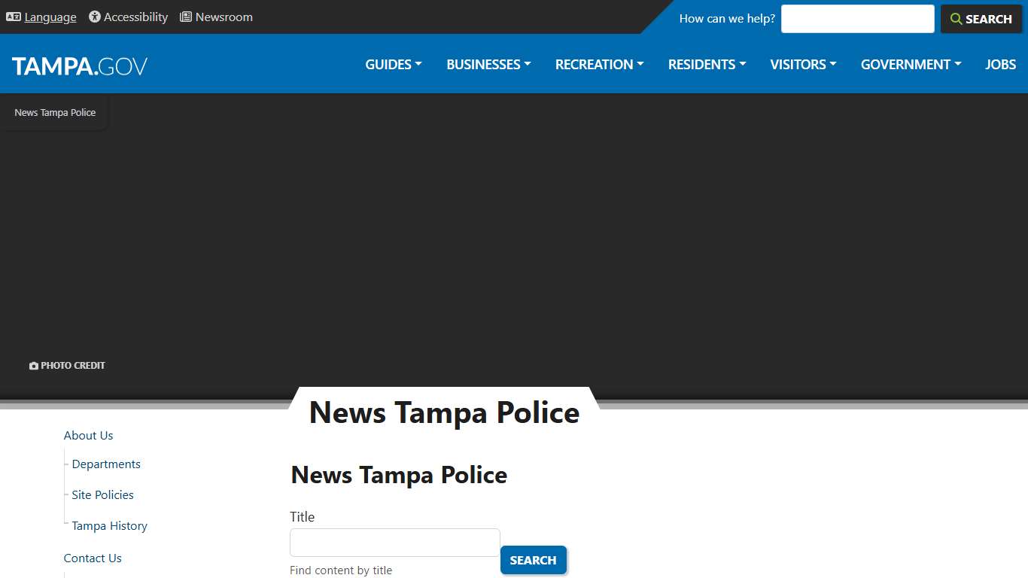Expand the BUSINESSES dropdown
Viewport: 1028px width, 578px height.
[488, 64]
